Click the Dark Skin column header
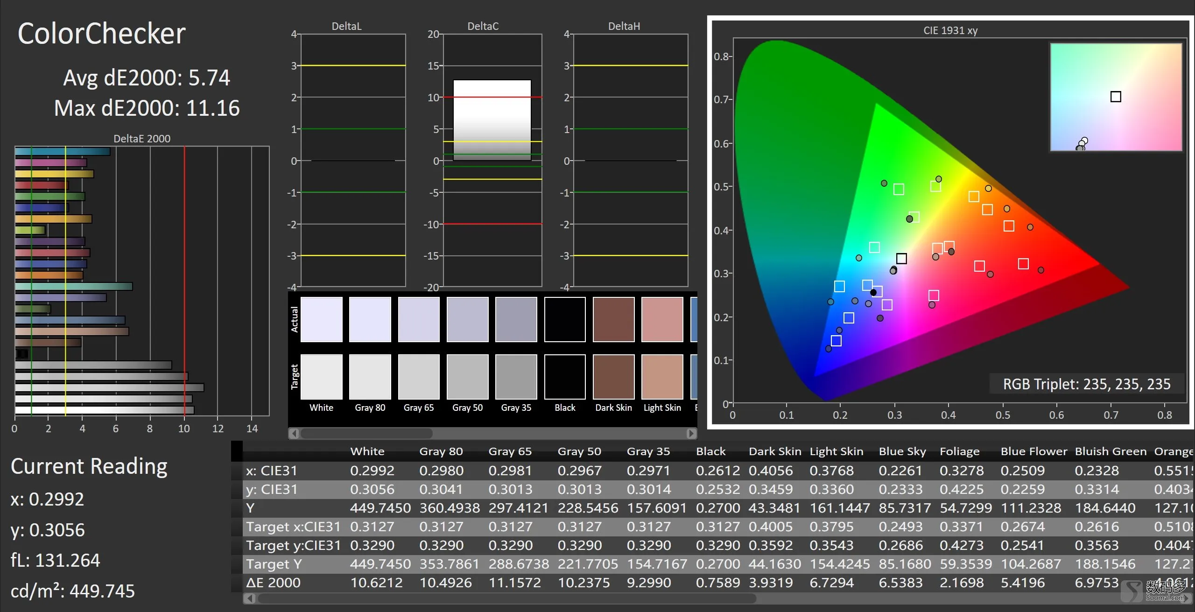1195x612 pixels. tap(775, 451)
